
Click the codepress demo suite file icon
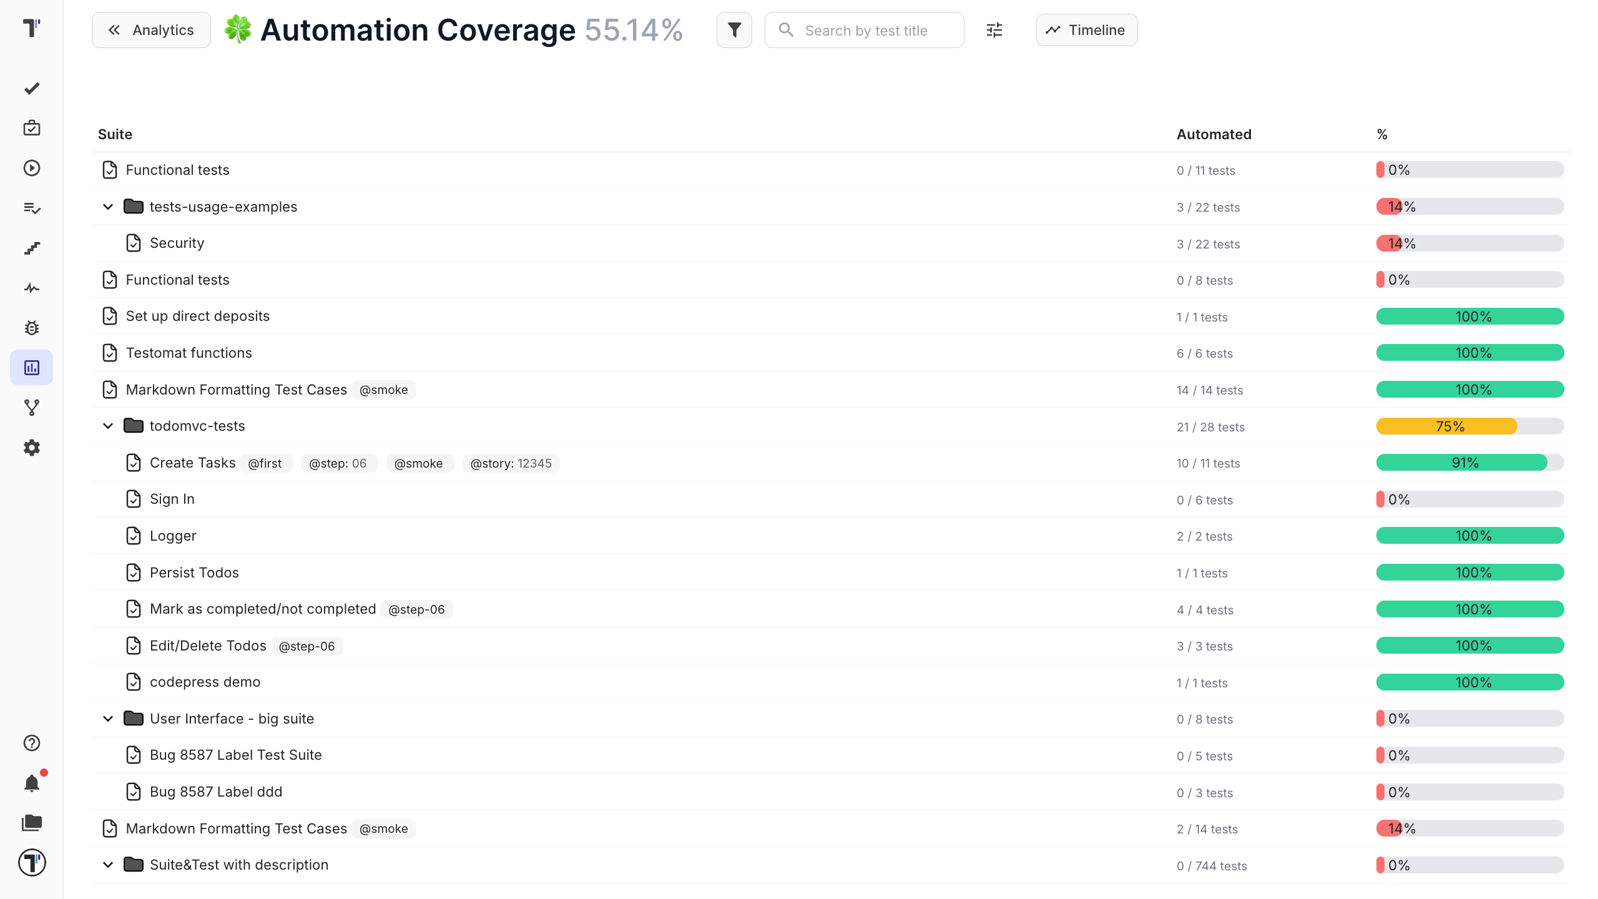[134, 682]
